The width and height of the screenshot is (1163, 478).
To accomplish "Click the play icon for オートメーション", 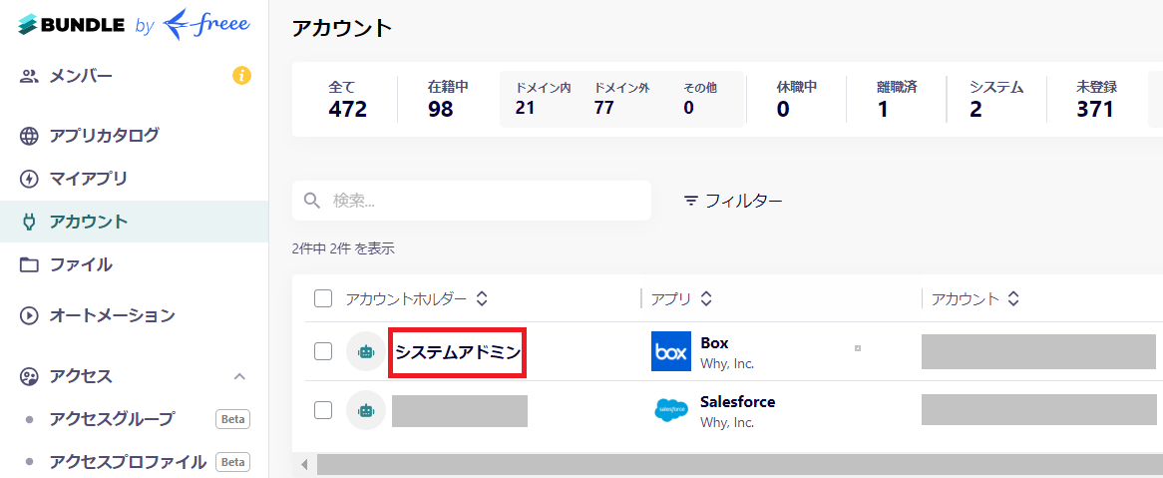I will point(29,315).
